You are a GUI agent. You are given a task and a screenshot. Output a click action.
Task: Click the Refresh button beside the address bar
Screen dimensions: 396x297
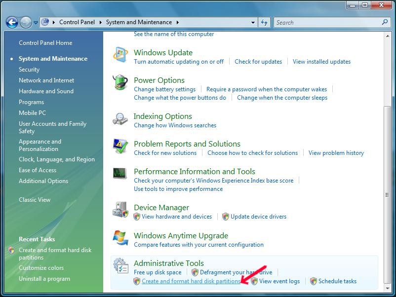(x=264, y=23)
